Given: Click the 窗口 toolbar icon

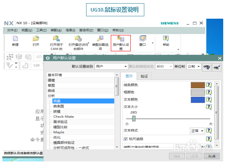Looking at the screenshot, I should 142,39.
